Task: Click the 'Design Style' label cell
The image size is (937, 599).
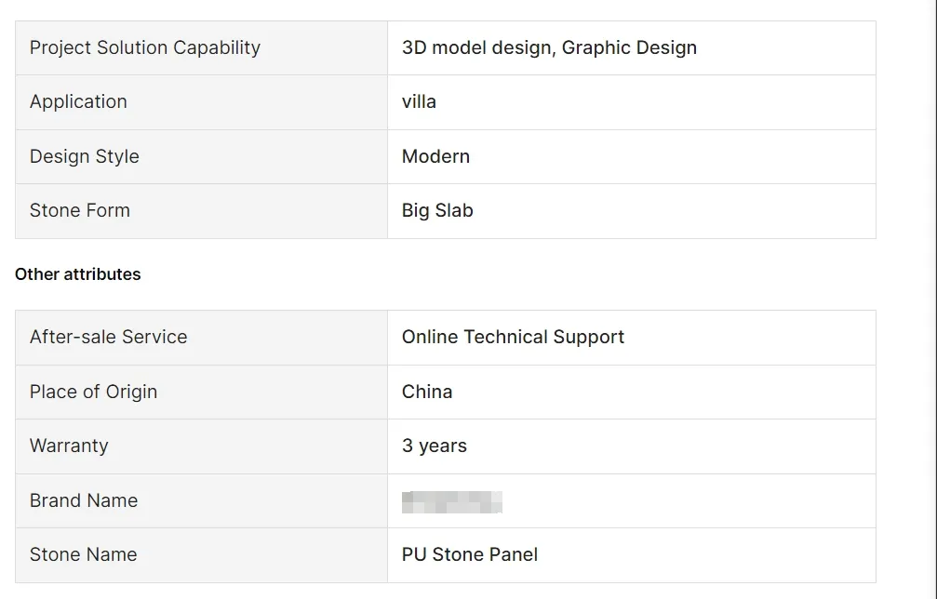Action: 85,156
